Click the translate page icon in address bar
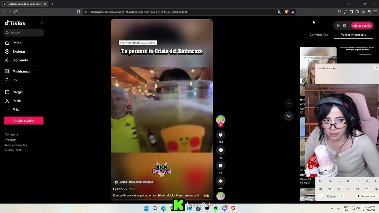 (x=280, y=12)
